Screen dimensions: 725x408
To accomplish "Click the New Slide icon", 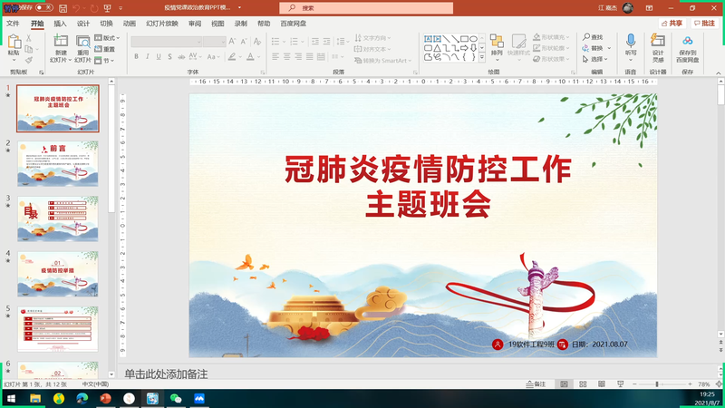I will [x=61, y=42].
